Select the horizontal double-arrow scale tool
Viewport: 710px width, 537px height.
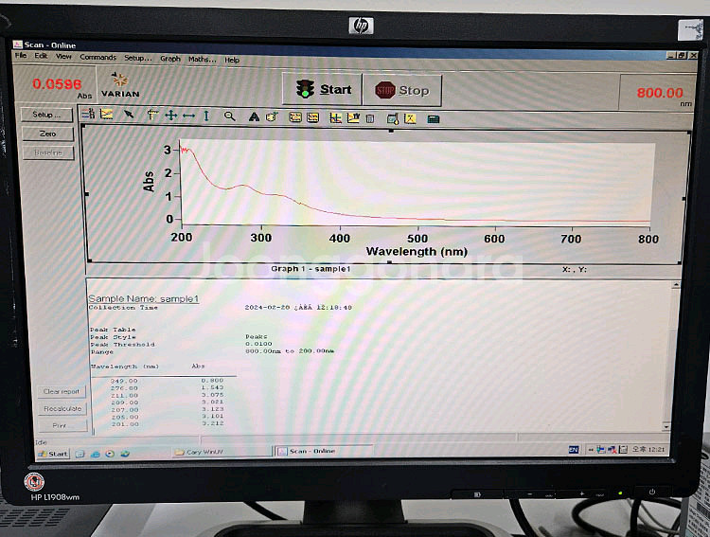(188, 116)
